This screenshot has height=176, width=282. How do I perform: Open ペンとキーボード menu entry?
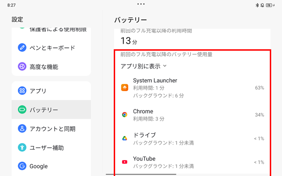[51, 47]
